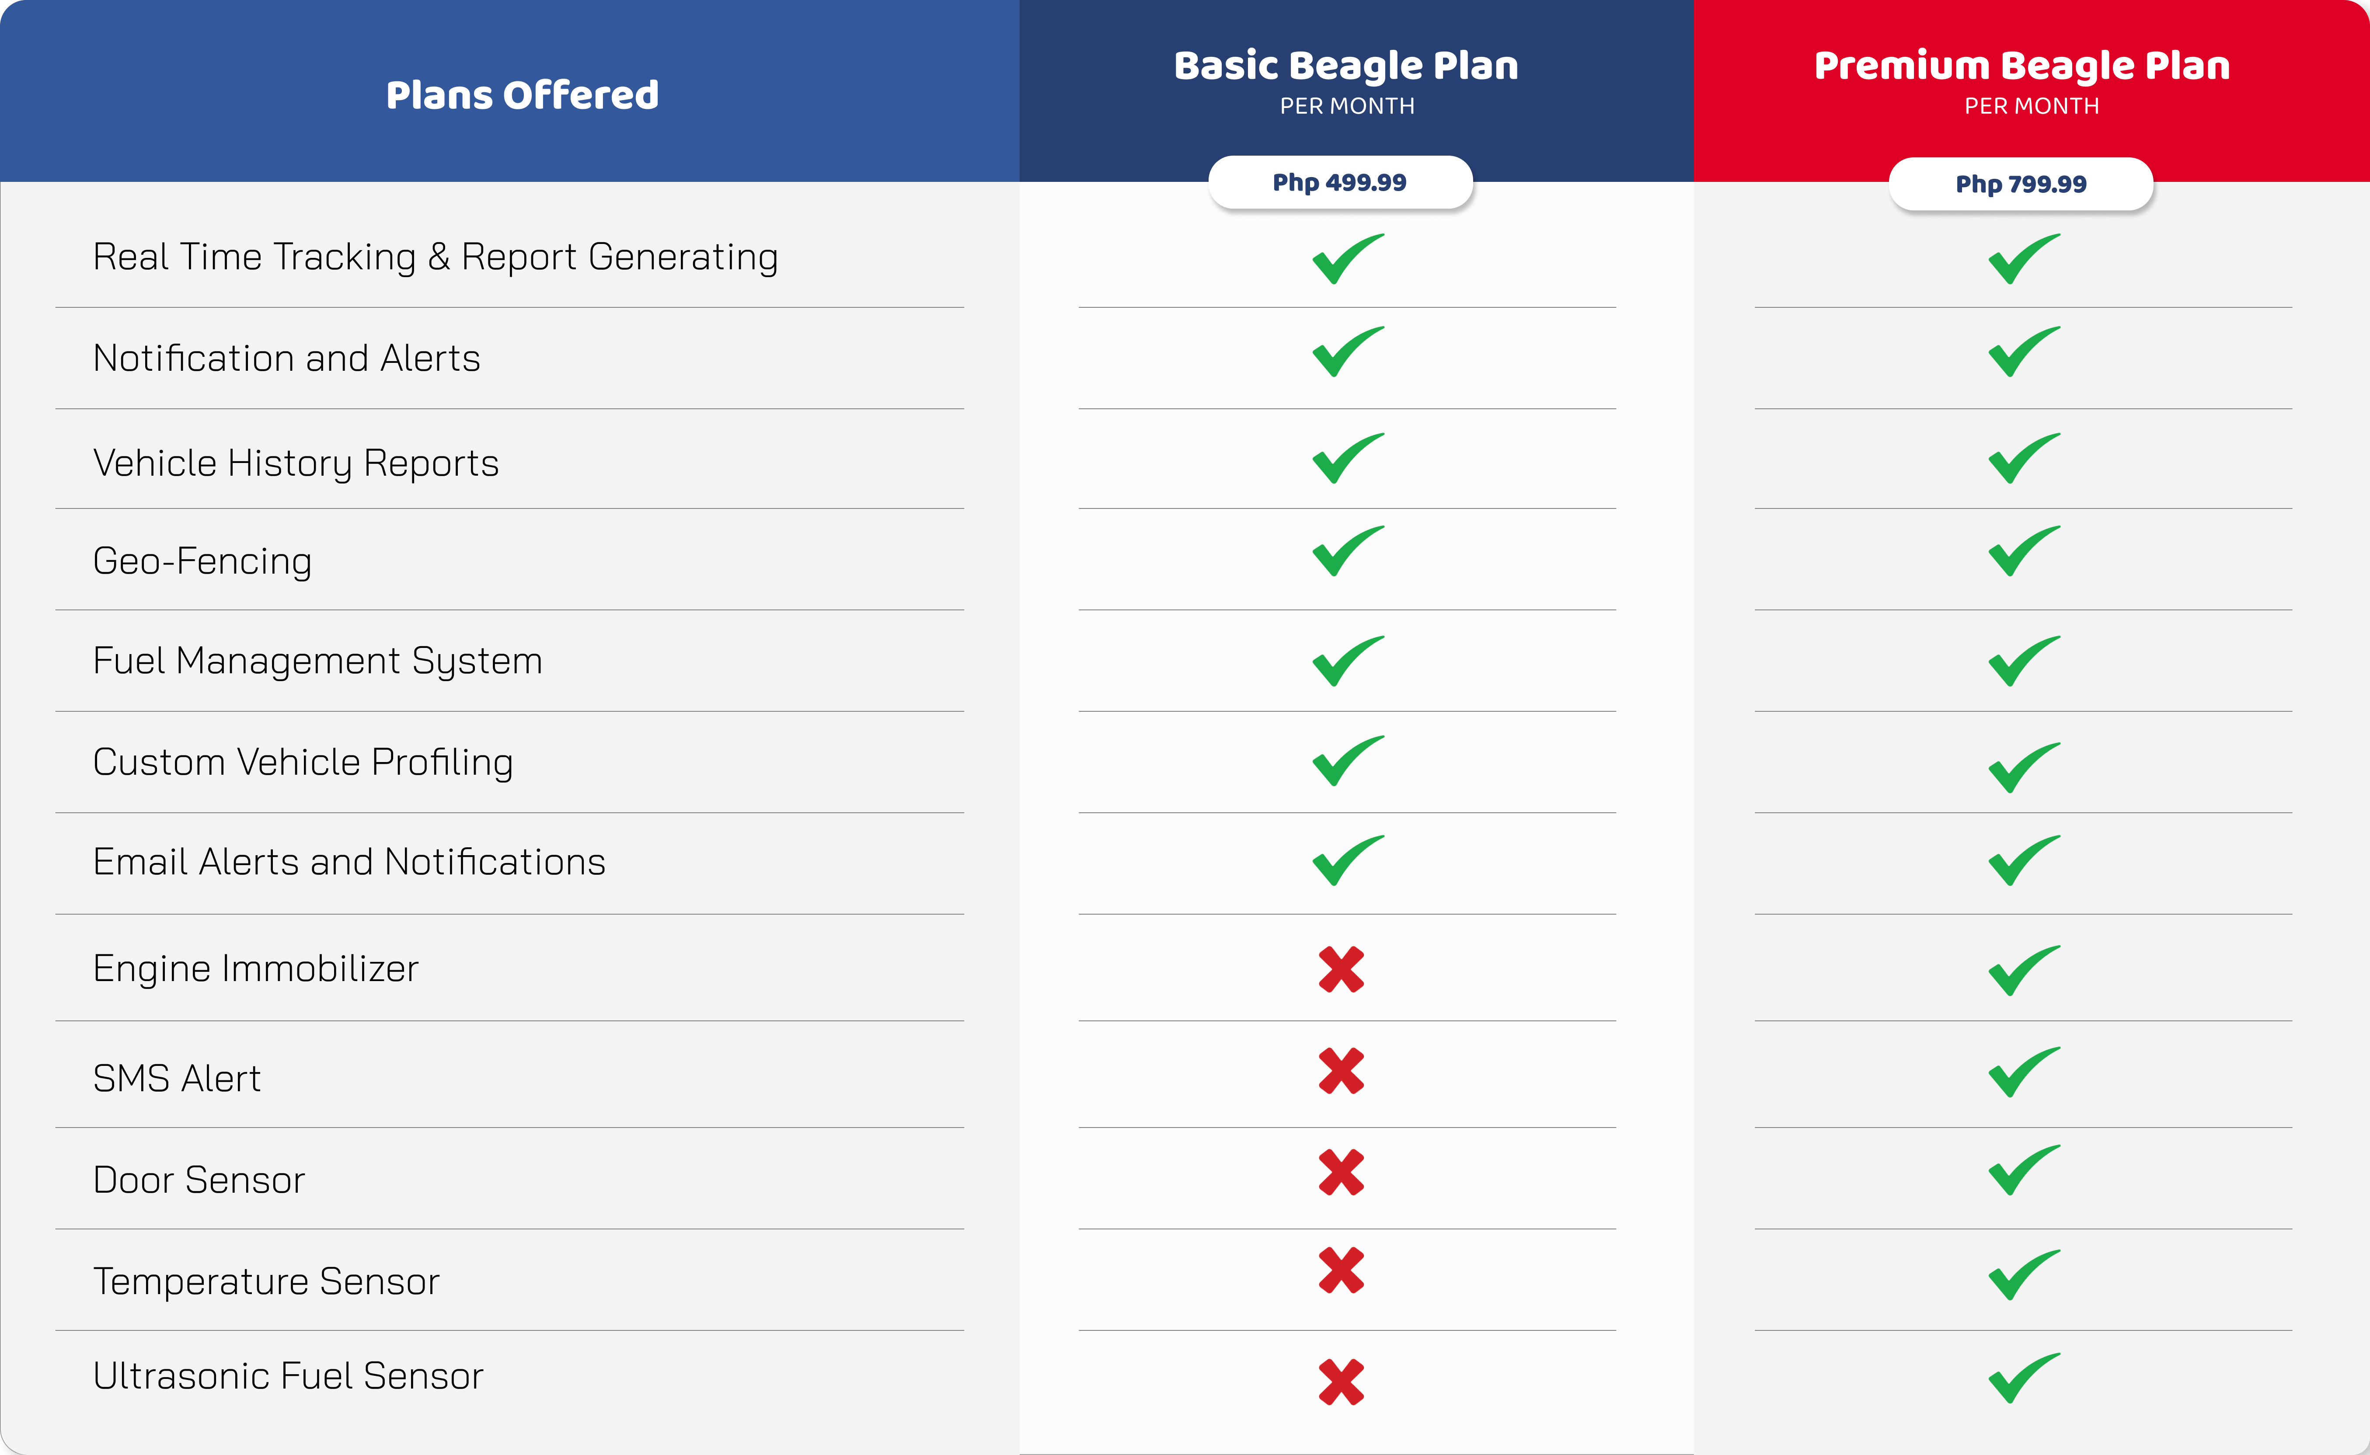Viewport: 2370px width, 1455px height.
Task: Click the red X for Basic Temperature Sensor
Action: 1342,1270
